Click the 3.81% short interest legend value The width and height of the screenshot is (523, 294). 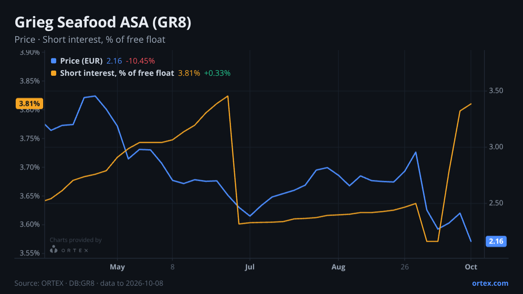pyautogui.click(x=189, y=73)
